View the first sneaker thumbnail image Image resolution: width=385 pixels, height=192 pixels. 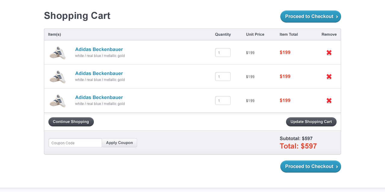tap(57, 52)
